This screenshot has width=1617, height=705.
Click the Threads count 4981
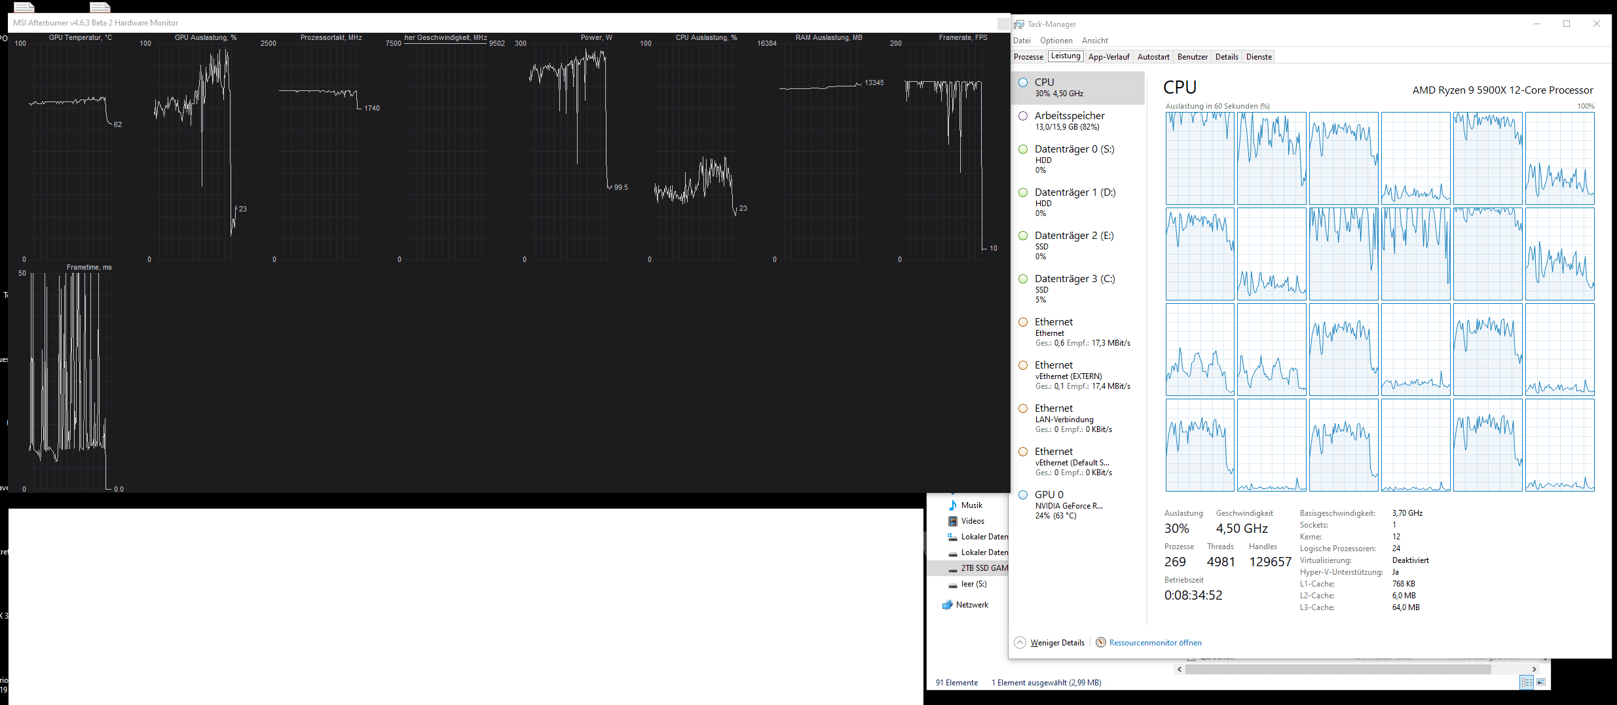pos(1221,562)
